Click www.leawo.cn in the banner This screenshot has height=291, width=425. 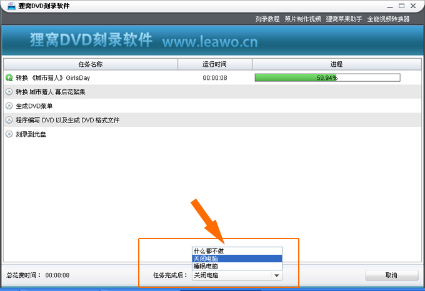(210, 42)
